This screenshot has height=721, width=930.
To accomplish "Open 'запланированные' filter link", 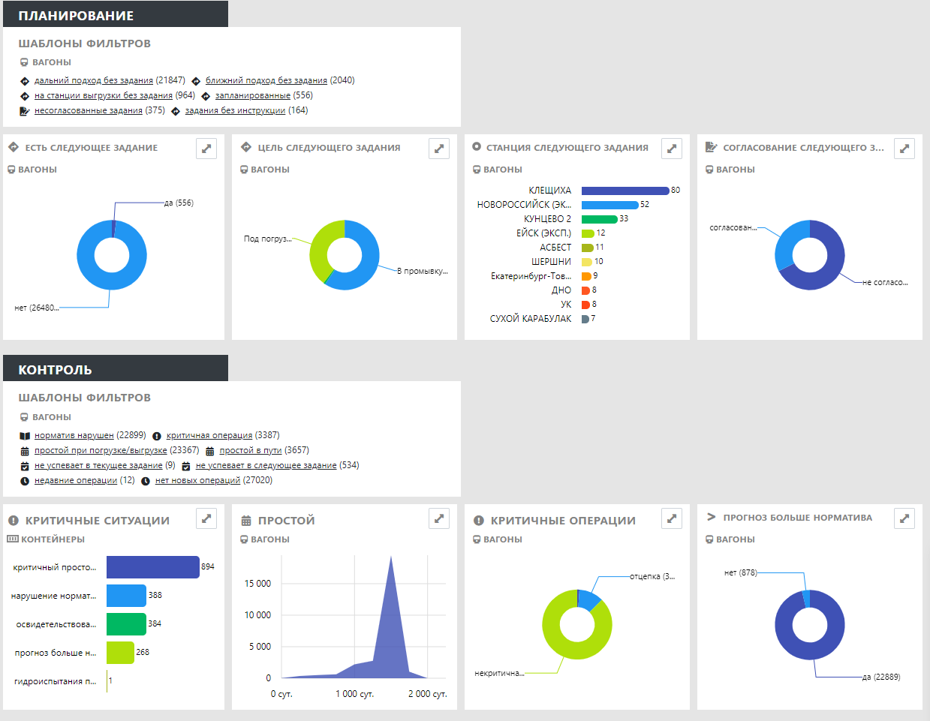I will coord(253,95).
